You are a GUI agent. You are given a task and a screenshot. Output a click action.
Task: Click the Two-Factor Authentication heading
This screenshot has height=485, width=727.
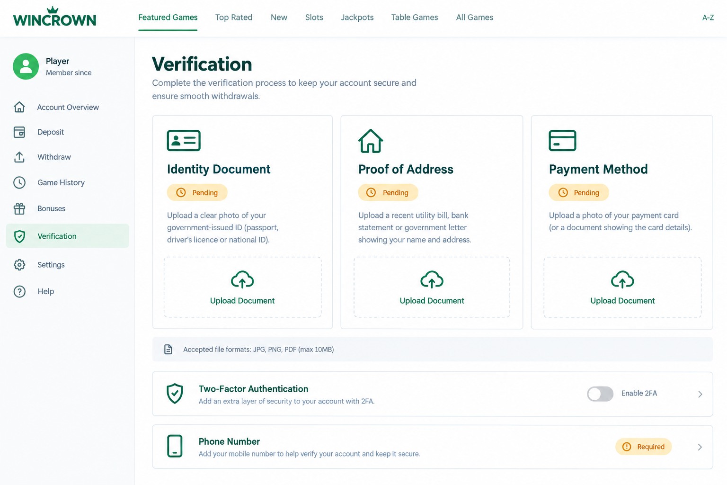point(253,389)
